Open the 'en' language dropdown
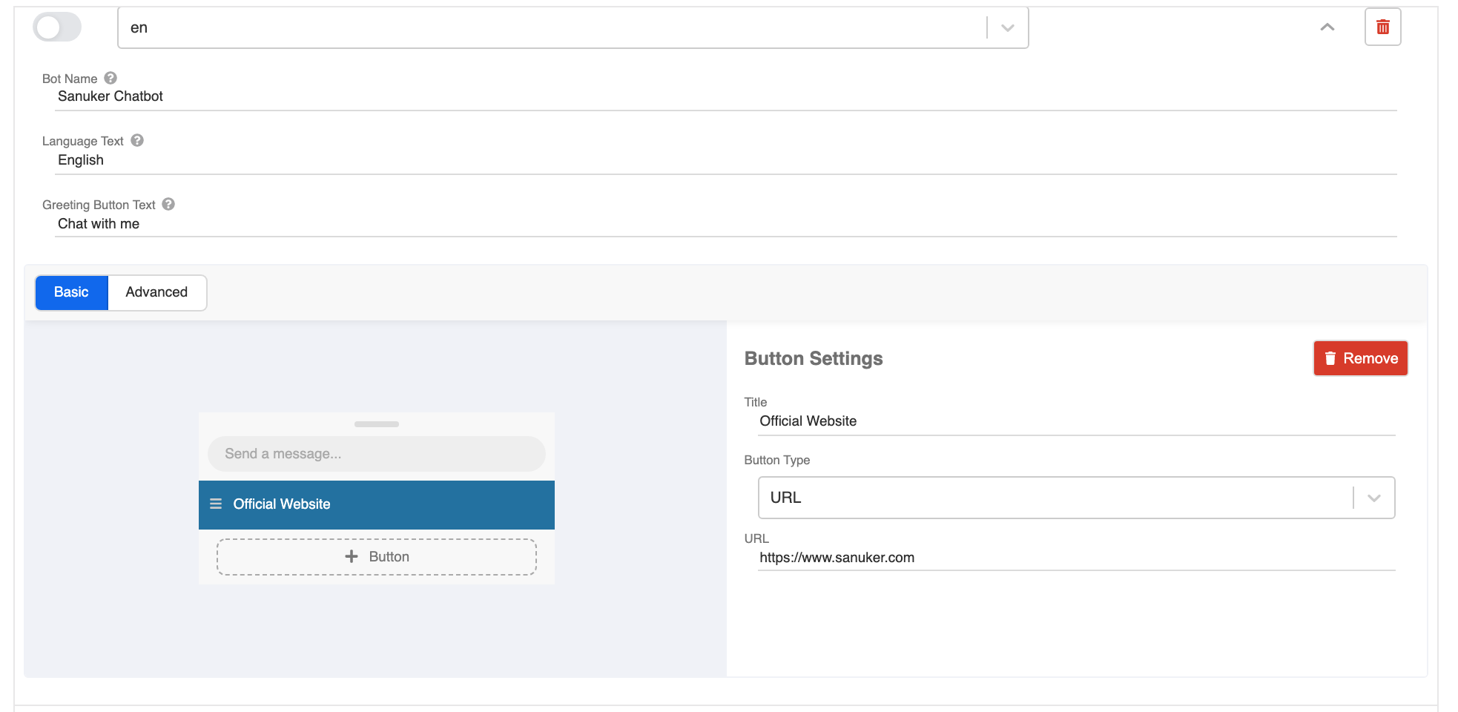This screenshot has height=712, width=1458. (1006, 28)
